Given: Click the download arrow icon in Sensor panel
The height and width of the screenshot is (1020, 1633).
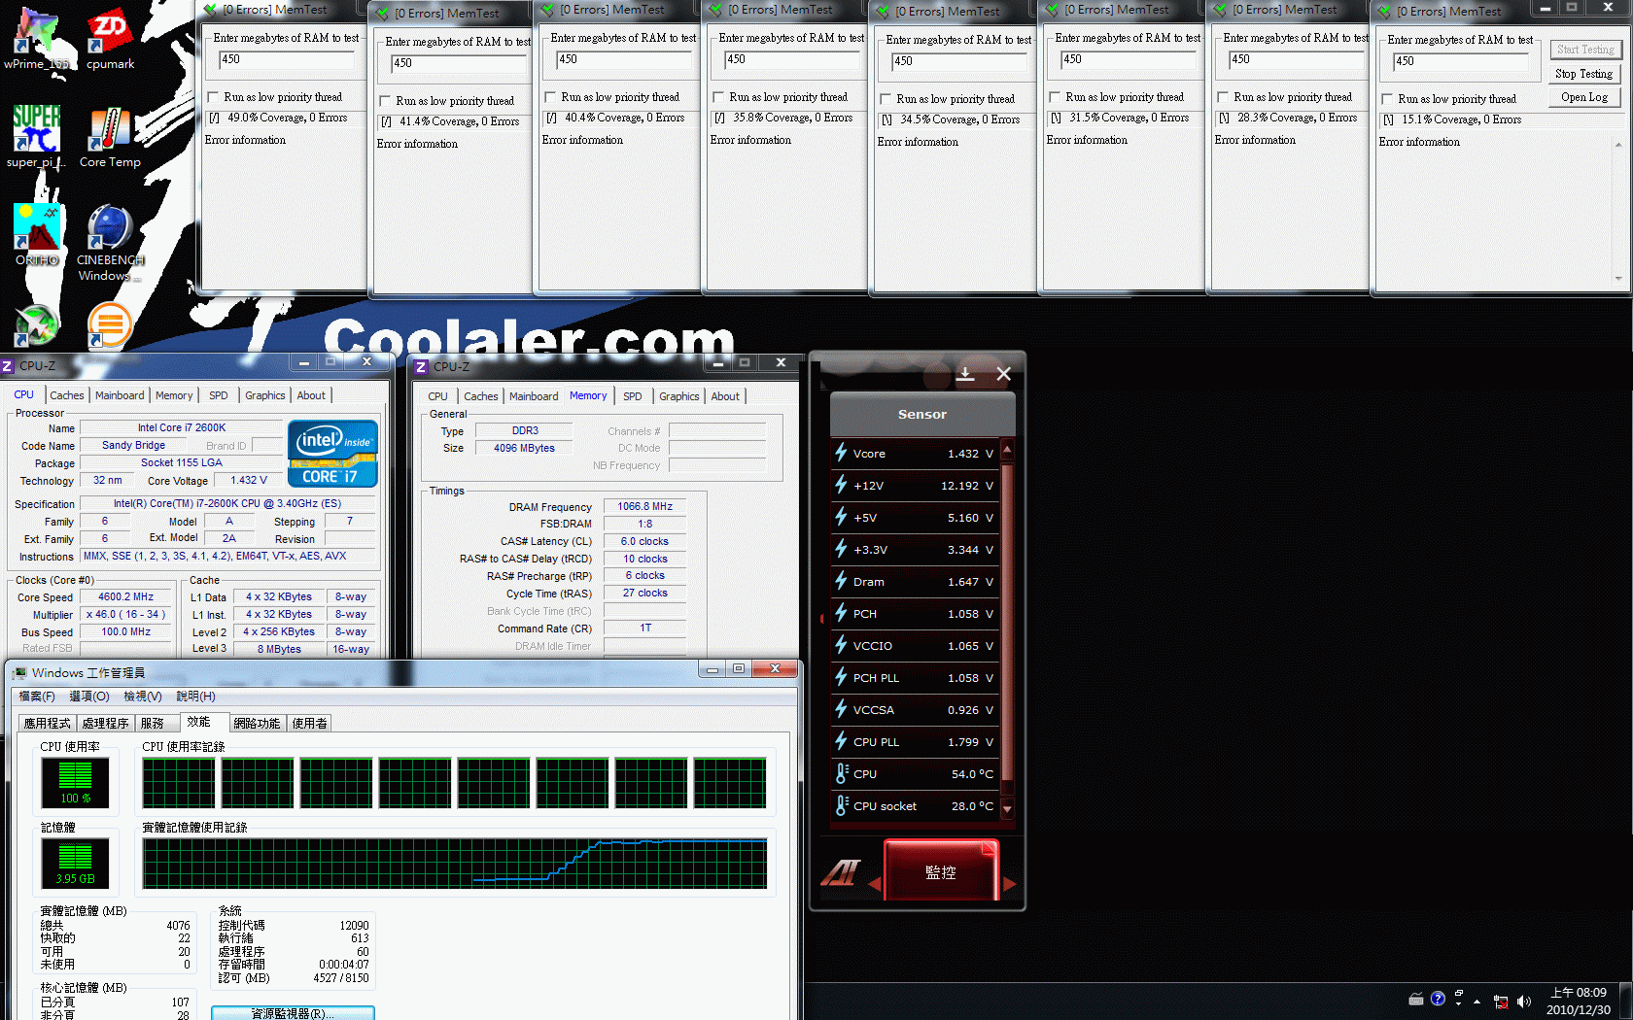Looking at the screenshot, I should [x=965, y=374].
